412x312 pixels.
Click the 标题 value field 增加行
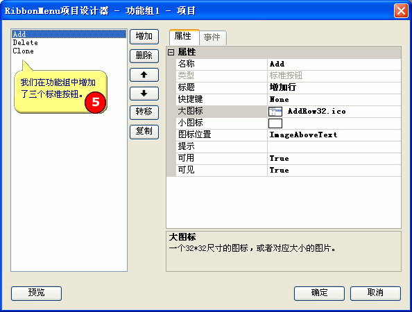click(334, 87)
